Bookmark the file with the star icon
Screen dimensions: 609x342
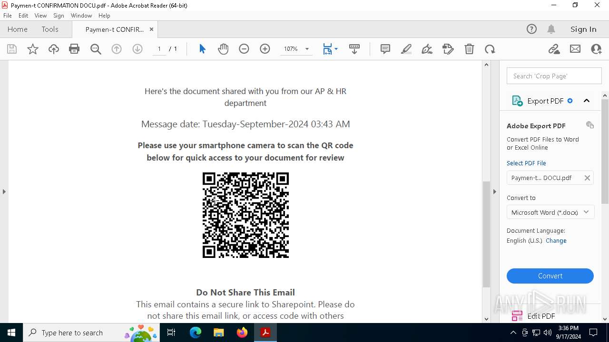33,49
